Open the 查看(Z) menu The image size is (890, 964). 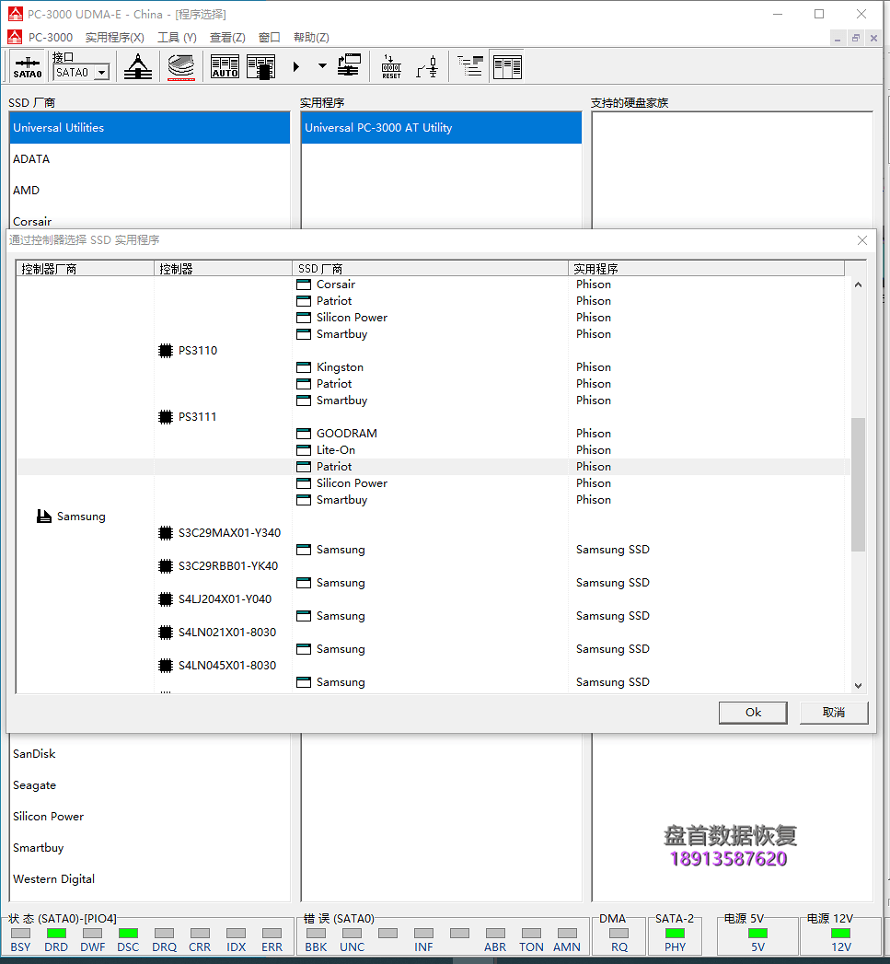[227, 38]
